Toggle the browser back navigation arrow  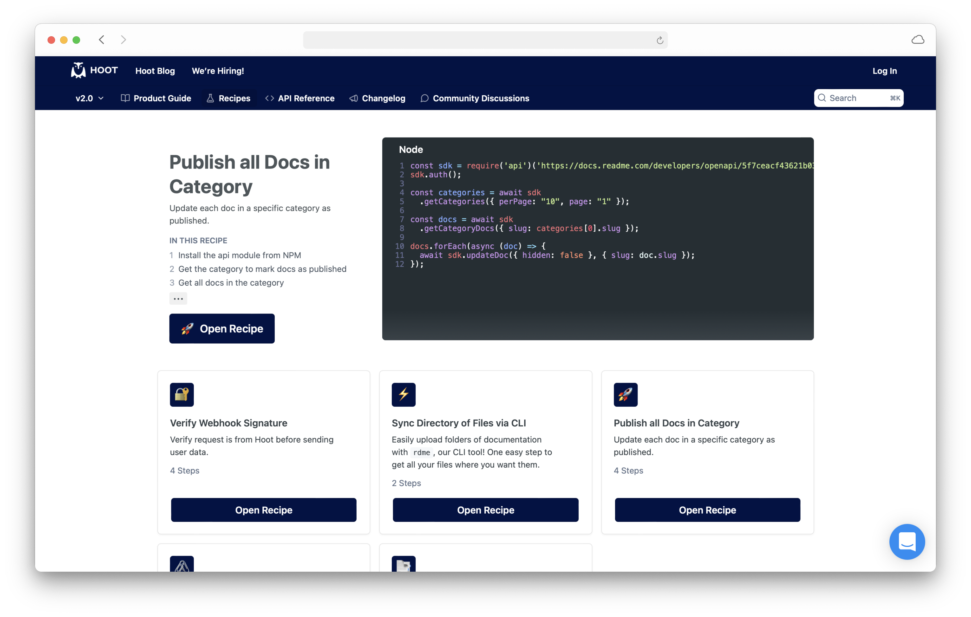102,39
